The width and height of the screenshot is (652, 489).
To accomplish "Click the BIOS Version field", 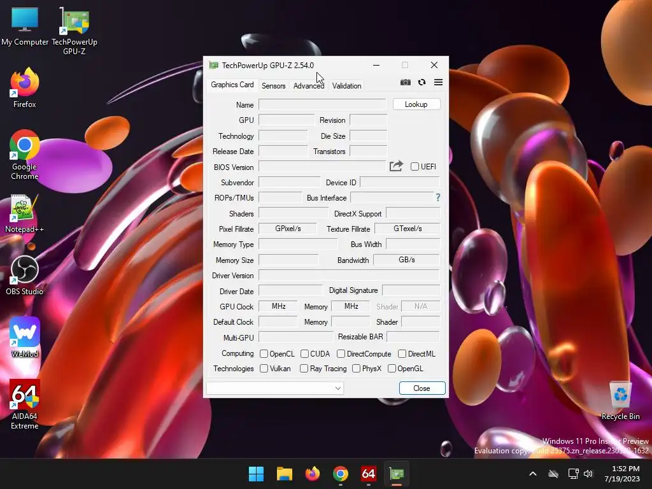I will (x=322, y=167).
